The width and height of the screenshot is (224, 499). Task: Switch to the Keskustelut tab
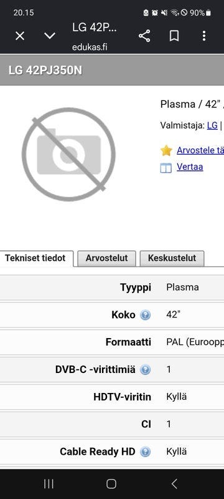[x=172, y=258]
